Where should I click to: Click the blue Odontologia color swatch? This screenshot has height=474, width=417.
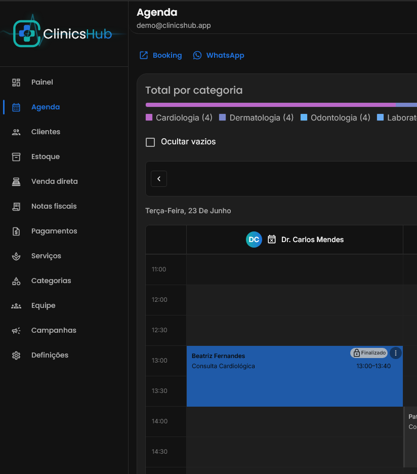point(304,117)
